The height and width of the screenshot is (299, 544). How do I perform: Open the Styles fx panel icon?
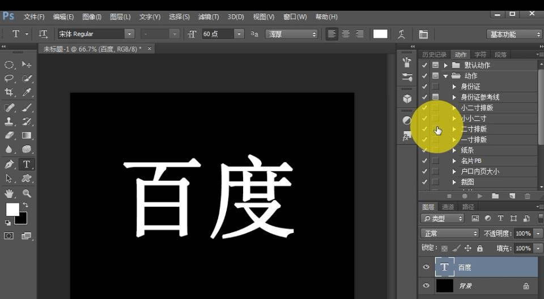[x=406, y=137]
